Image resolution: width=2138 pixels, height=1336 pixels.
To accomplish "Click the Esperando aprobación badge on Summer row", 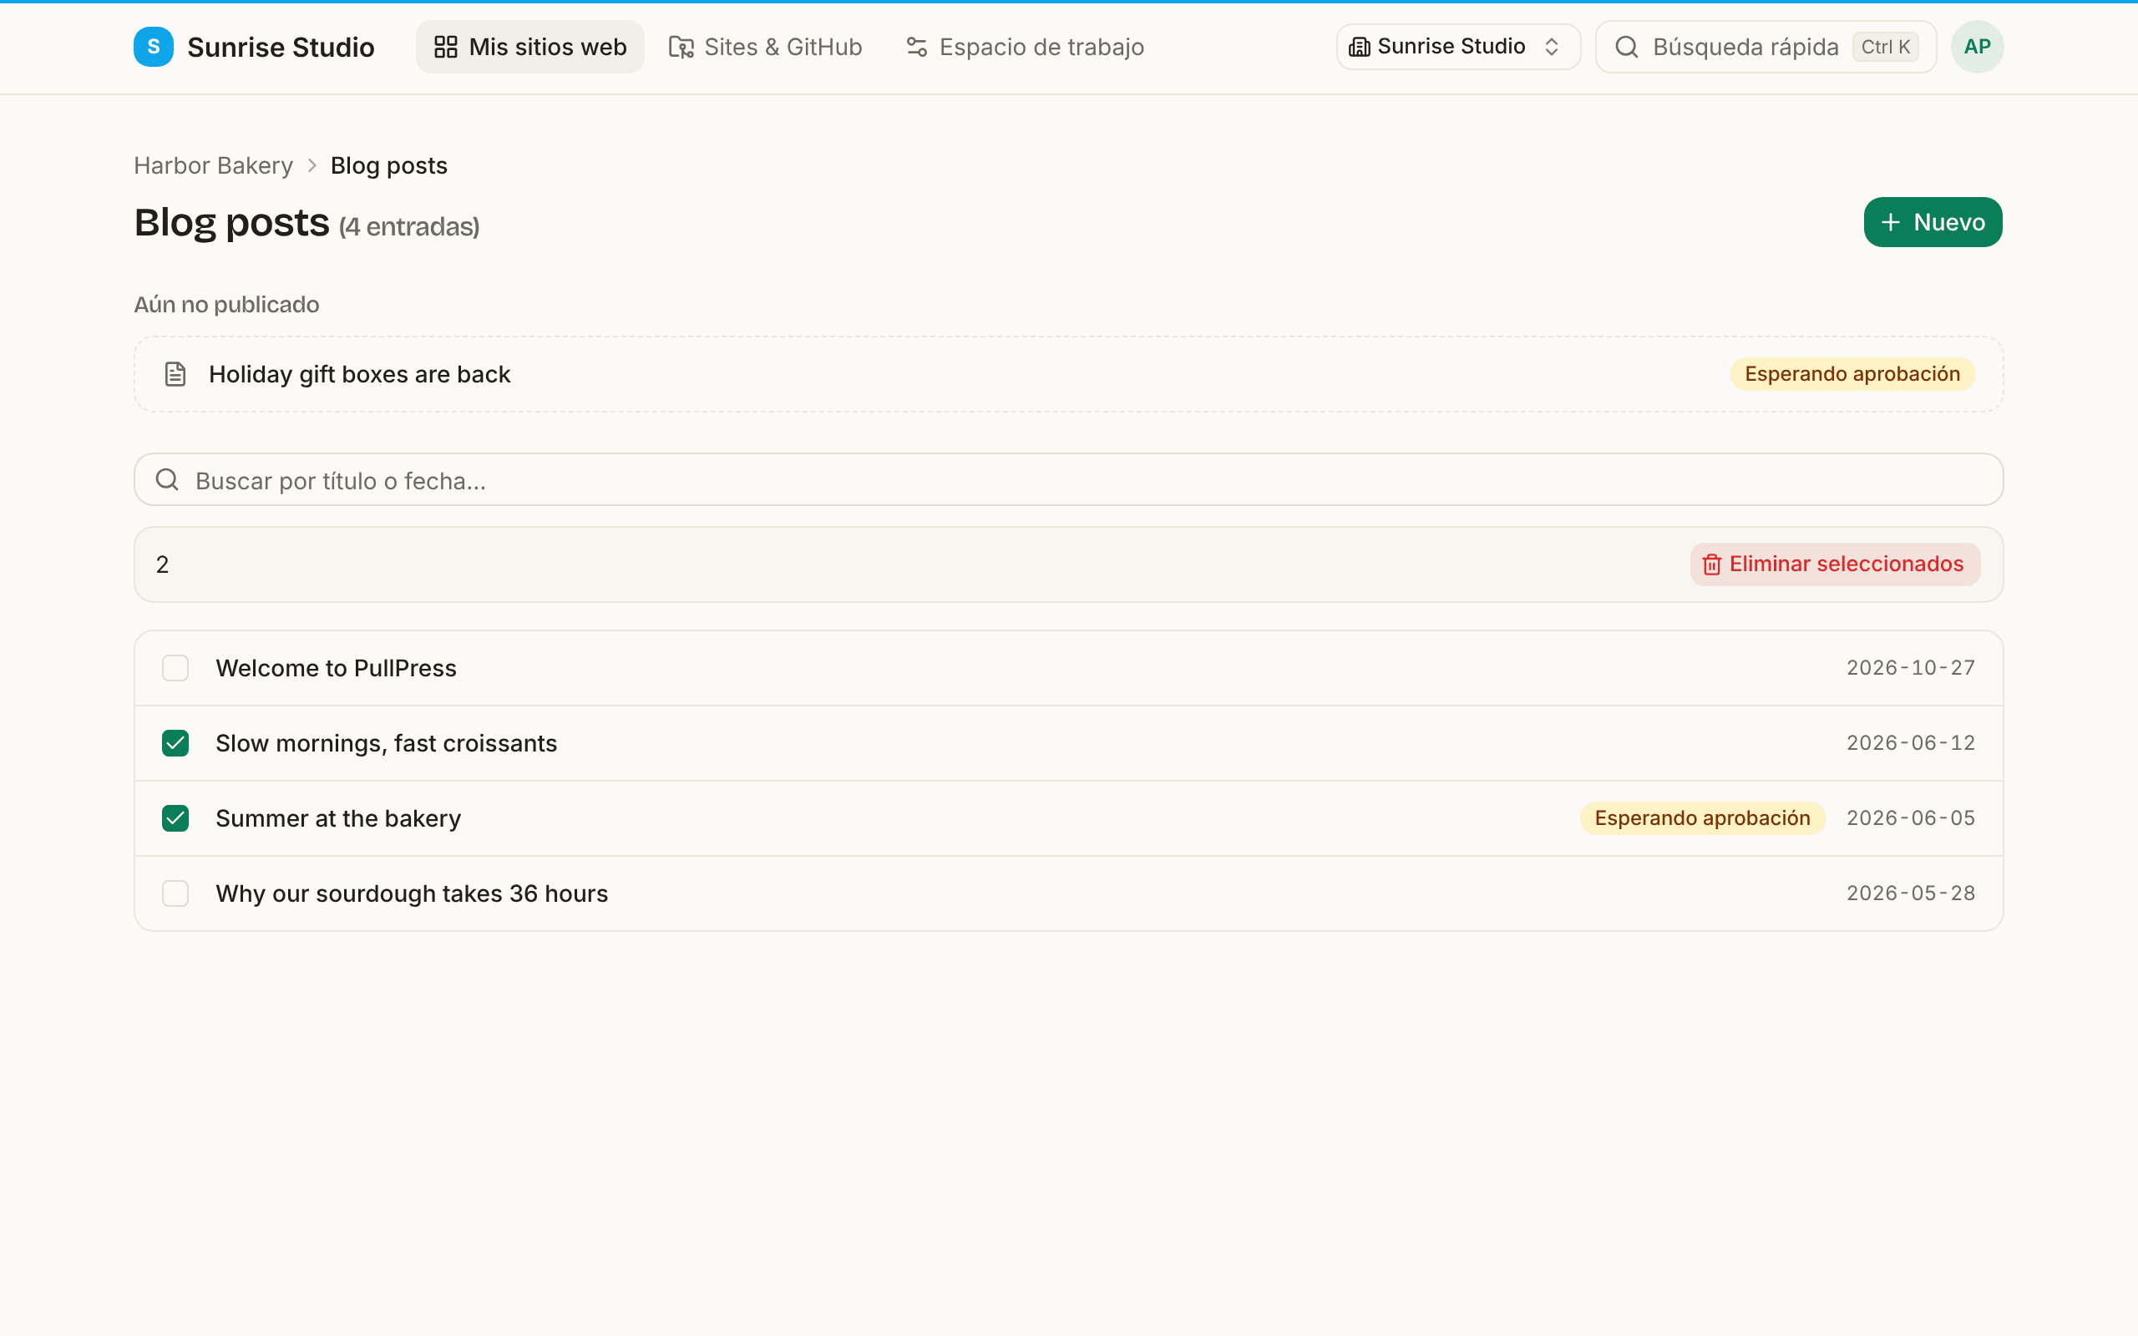I will pyautogui.click(x=1702, y=818).
